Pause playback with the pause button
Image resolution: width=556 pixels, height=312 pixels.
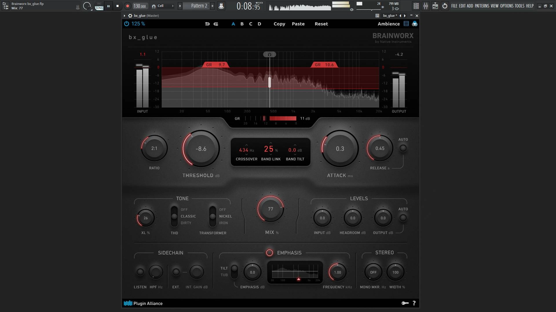pyautogui.click(x=108, y=6)
